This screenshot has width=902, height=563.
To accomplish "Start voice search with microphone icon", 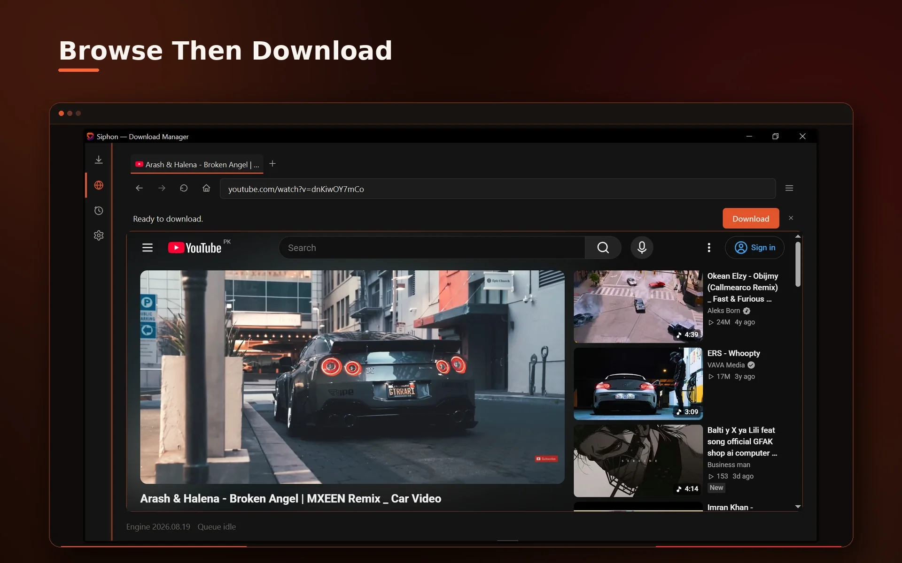I will click(x=642, y=248).
